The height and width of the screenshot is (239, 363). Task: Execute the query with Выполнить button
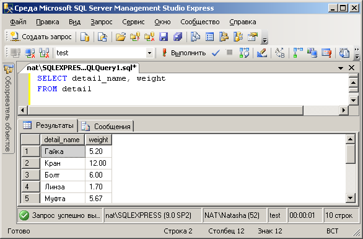click(183, 53)
